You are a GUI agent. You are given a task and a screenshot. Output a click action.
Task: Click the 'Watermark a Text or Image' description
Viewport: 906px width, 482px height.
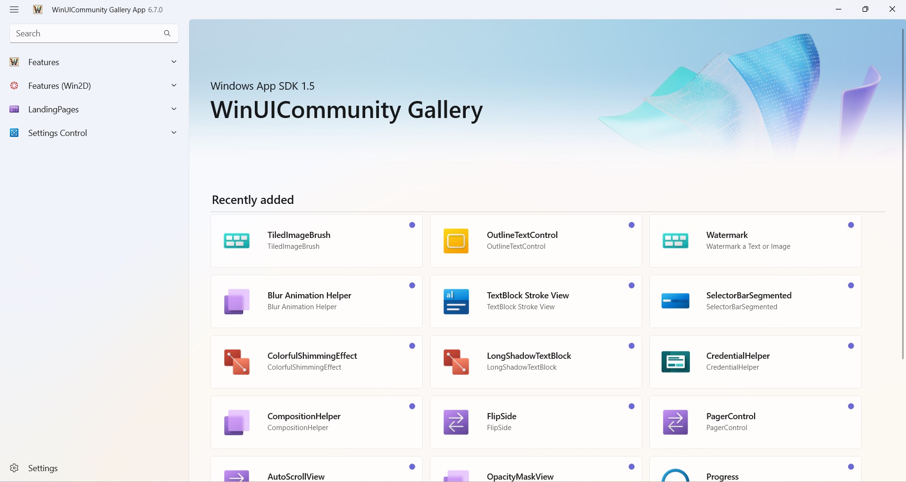tap(748, 246)
